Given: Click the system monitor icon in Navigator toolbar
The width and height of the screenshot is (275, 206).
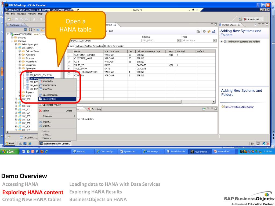Looking at the screenshot, I should [x=26, y=30].
